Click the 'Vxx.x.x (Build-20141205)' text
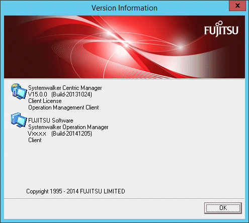 60,134
